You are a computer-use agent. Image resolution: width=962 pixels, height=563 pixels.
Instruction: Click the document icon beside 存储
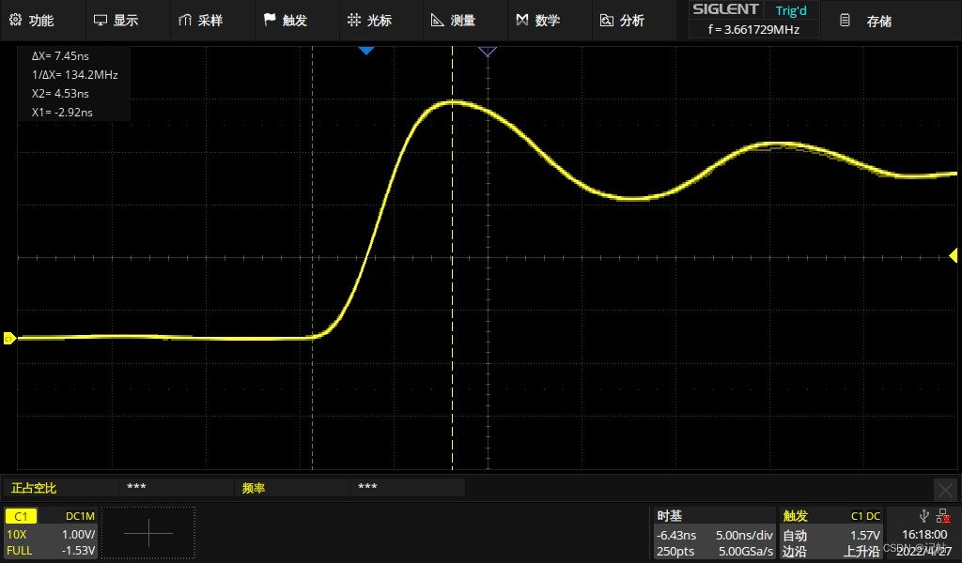click(x=845, y=21)
